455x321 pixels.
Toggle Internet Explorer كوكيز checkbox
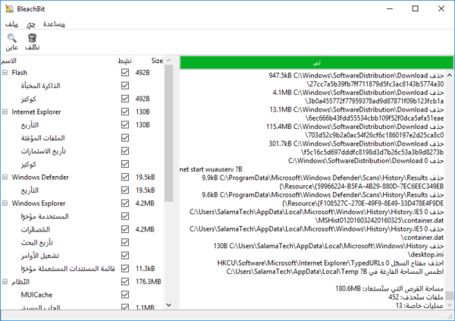tap(125, 164)
